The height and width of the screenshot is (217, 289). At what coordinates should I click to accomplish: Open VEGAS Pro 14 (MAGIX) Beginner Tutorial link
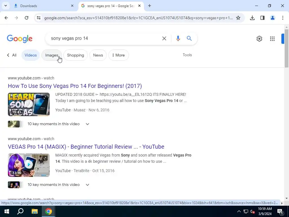click(86, 147)
